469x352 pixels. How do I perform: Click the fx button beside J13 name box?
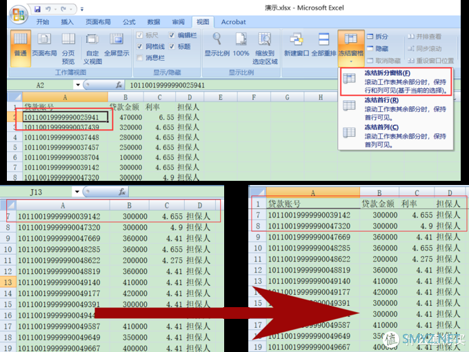[x=122, y=192]
